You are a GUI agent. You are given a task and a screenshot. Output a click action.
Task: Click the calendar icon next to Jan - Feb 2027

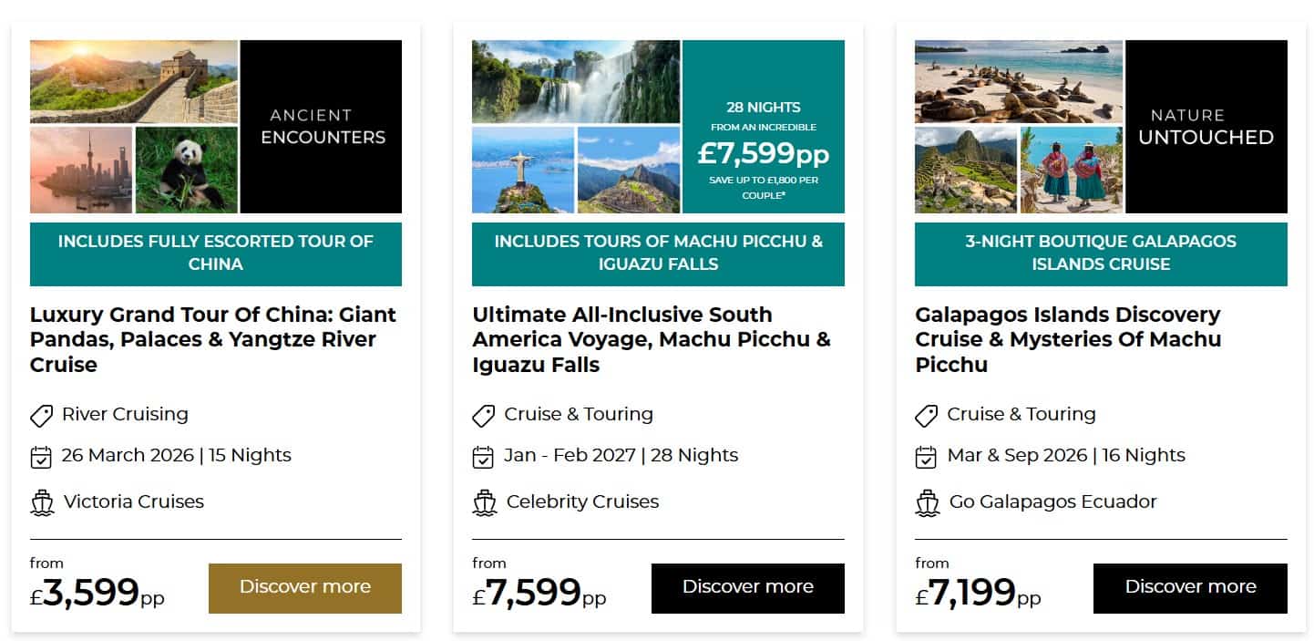(x=484, y=457)
